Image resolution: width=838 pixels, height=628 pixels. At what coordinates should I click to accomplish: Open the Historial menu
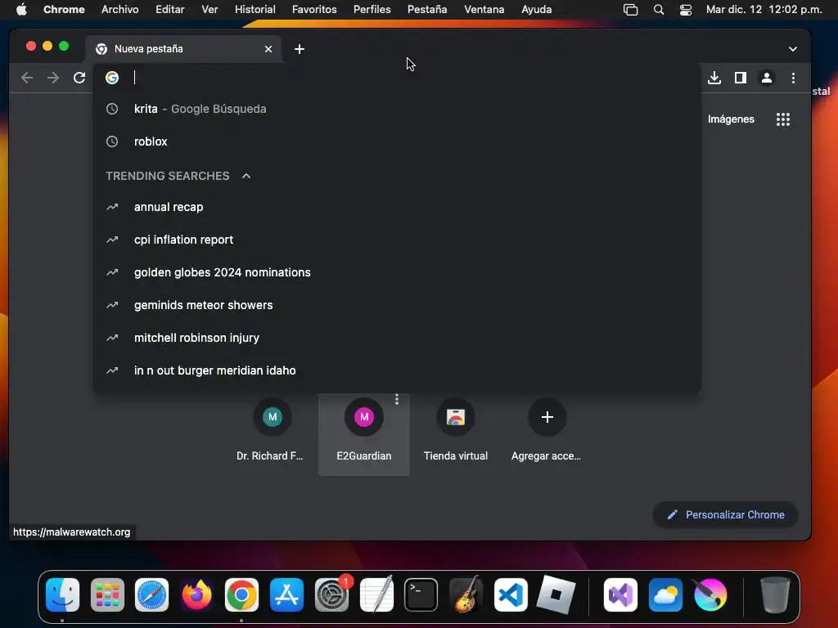(255, 10)
